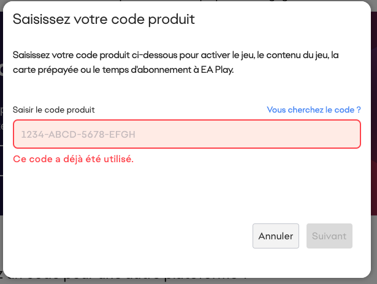Click the greyed-out Suivant button
The width and height of the screenshot is (377, 284).
tap(329, 236)
